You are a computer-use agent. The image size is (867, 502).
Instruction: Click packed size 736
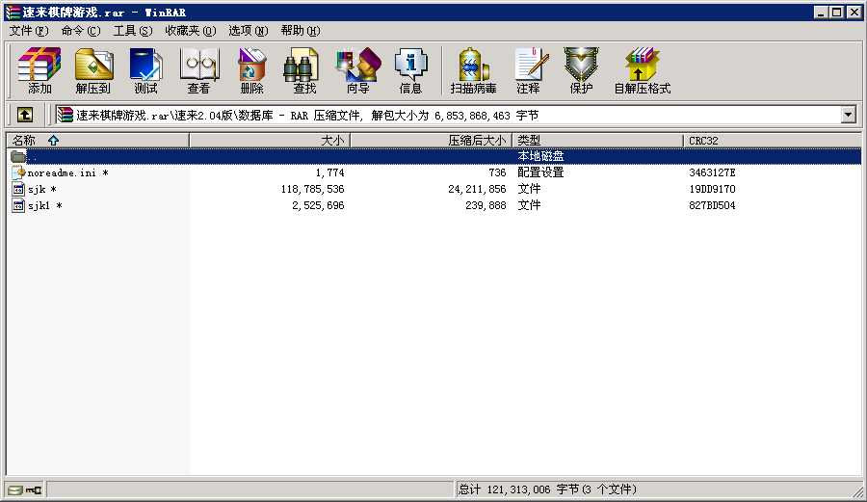497,172
